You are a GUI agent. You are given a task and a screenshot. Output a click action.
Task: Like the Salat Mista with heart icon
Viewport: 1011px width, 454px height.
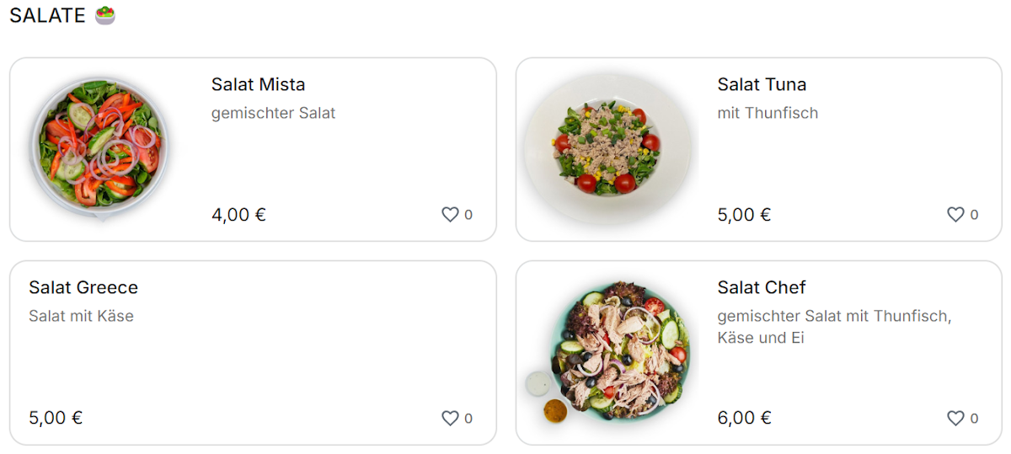click(450, 215)
